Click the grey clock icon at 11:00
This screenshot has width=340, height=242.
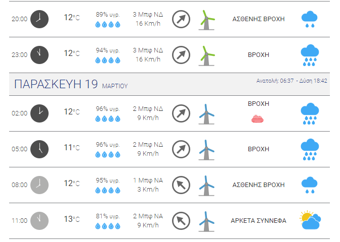click(x=39, y=221)
